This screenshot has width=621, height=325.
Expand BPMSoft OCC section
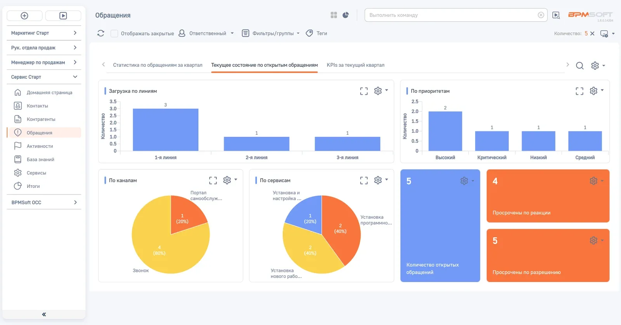tap(44, 202)
